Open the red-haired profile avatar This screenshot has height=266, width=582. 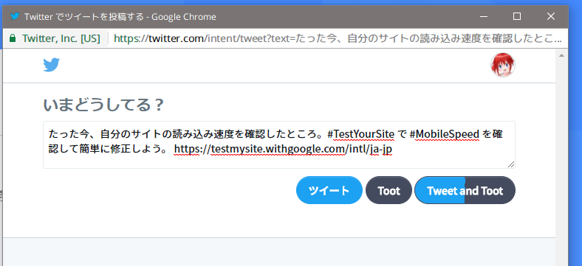(x=503, y=65)
